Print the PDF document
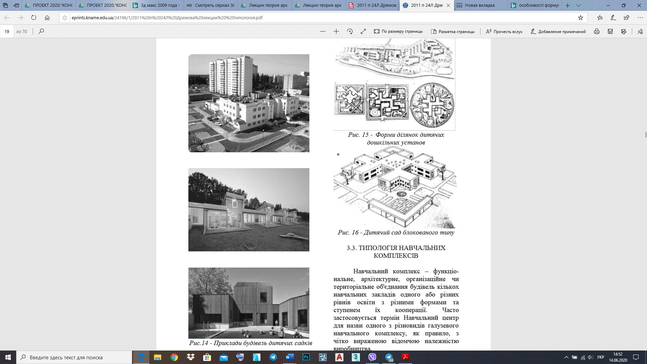The height and width of the screenshot is (364, 647). pos(597,31)
